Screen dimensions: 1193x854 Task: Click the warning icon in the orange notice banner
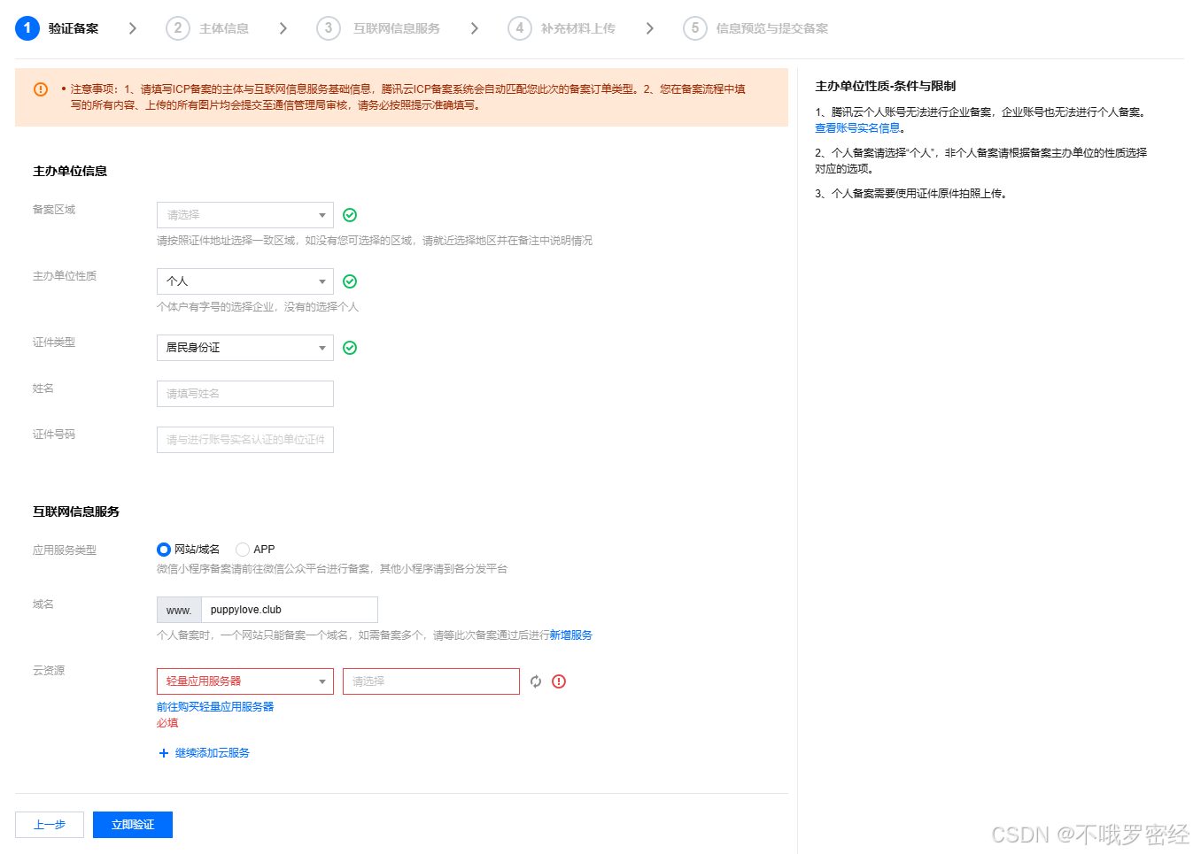click(40, 88)
